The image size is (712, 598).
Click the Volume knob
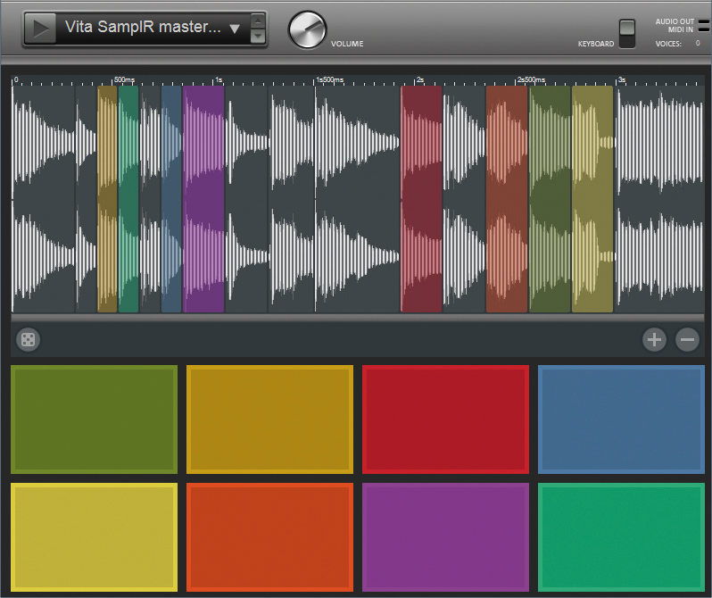pos(307,30)
